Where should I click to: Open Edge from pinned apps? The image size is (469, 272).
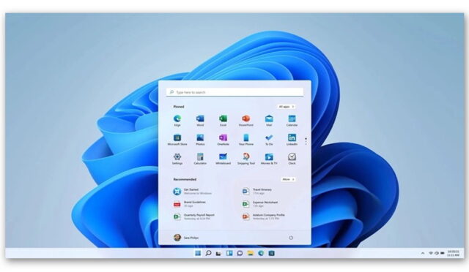177,121
